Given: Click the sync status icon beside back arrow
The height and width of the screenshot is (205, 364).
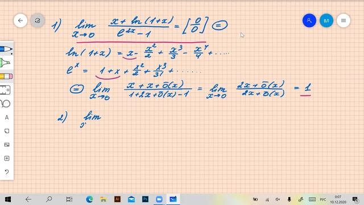Looking at the screenshot, I should [38, 20].
